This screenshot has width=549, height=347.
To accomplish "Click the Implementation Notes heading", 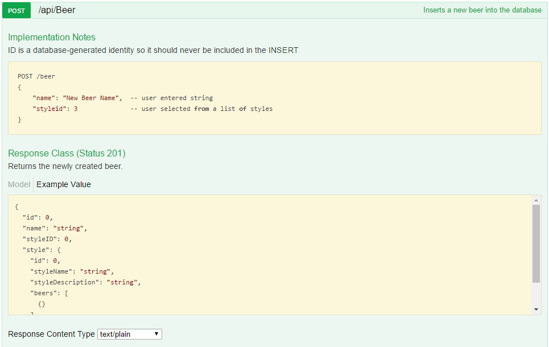I will coord(52,38).
